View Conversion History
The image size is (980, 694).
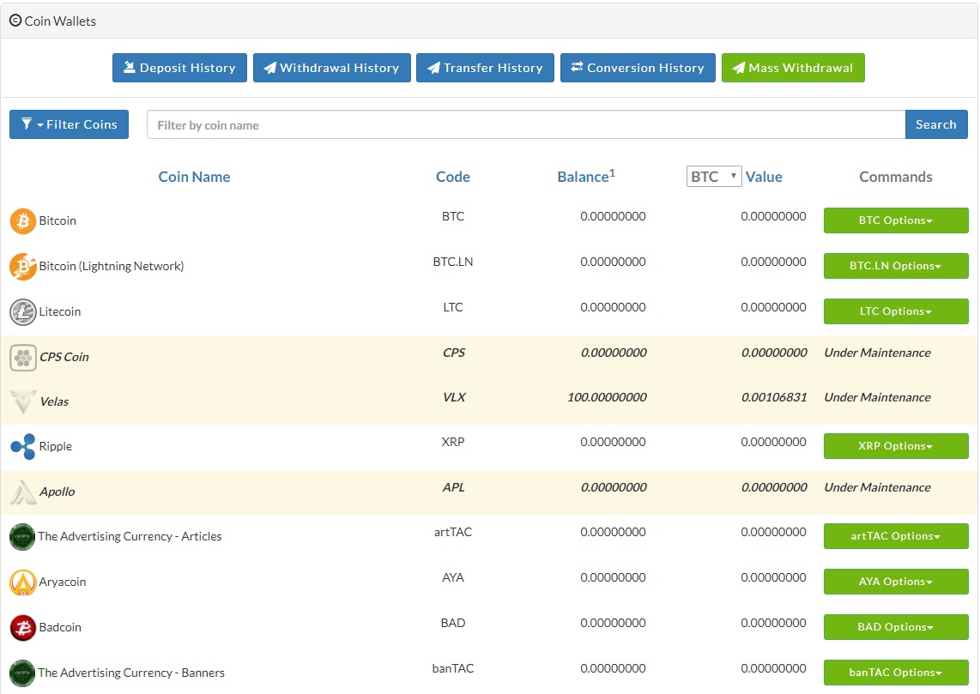coord(638,68)
